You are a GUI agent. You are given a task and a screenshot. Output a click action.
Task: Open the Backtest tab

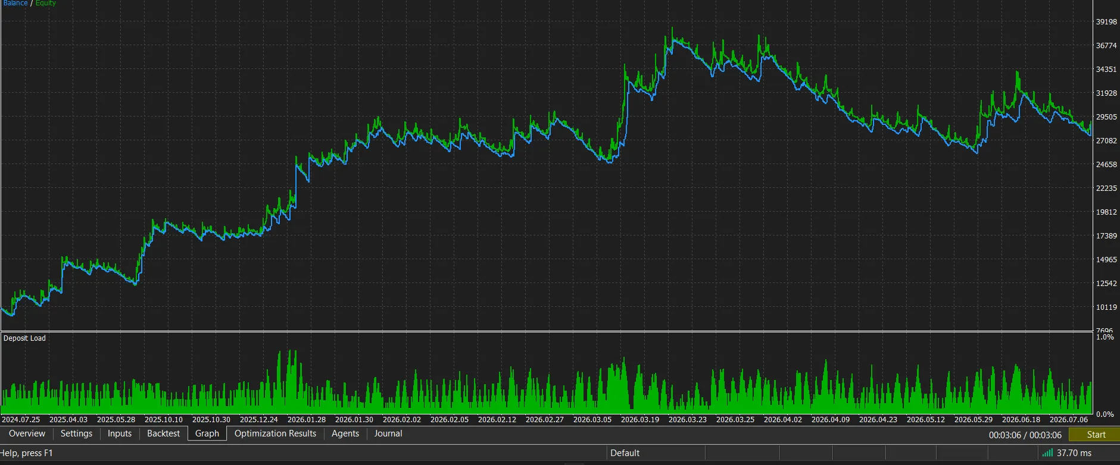[x=163, y=433]
